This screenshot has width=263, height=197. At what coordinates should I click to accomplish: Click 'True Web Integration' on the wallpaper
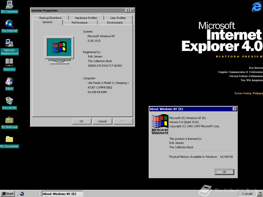click(x=252, y=80)
